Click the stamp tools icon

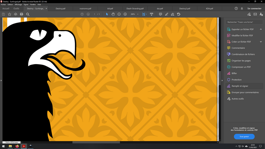pos(179,14)
